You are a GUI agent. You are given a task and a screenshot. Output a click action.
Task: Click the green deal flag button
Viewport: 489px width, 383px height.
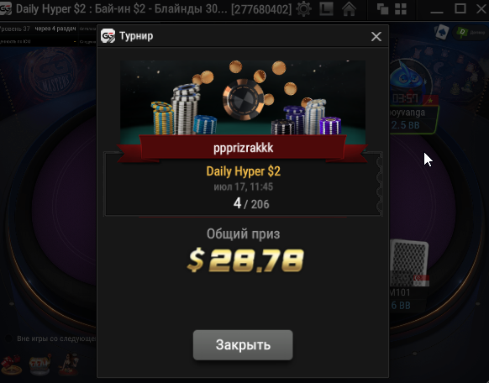(x=471, y=32)
